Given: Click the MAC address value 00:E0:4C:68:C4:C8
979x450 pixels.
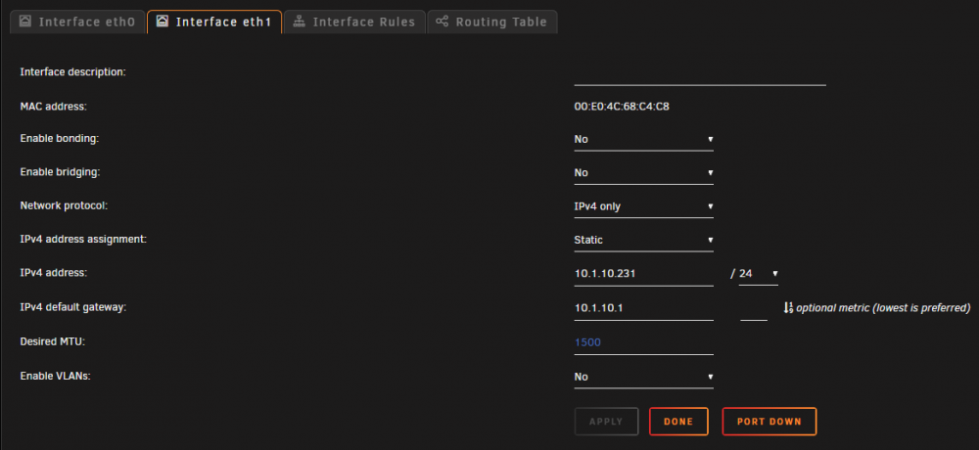Looking at the screenshot, I should click(622, 106).
